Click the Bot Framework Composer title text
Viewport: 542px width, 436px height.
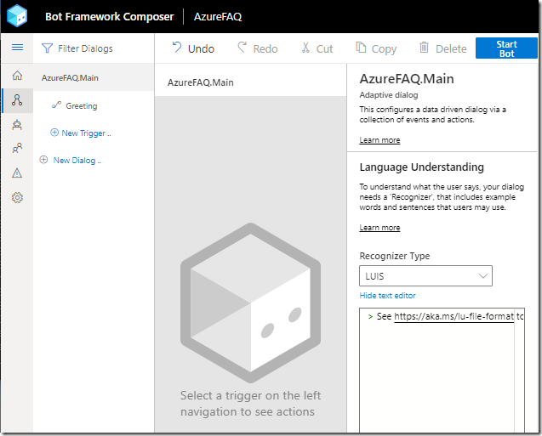[109, 16]
